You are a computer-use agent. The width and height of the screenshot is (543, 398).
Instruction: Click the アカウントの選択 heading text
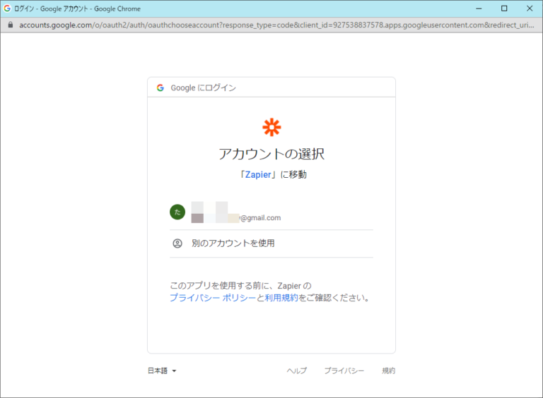tap(271, 154)
